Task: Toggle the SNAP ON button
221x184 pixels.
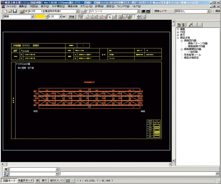Action: [x=81, y=17]
